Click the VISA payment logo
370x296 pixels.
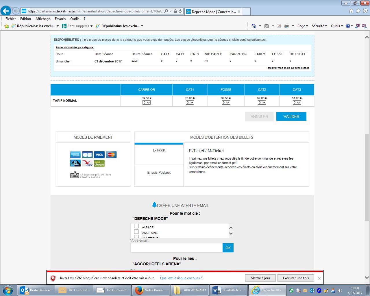99,155
